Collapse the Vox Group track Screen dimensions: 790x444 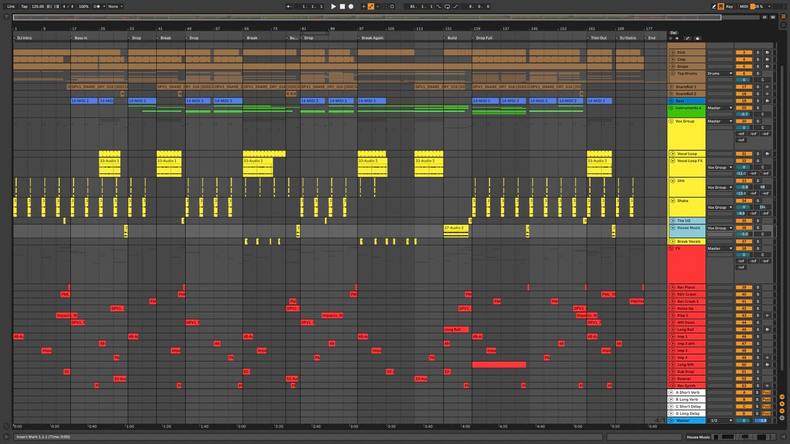click(672, 121)
